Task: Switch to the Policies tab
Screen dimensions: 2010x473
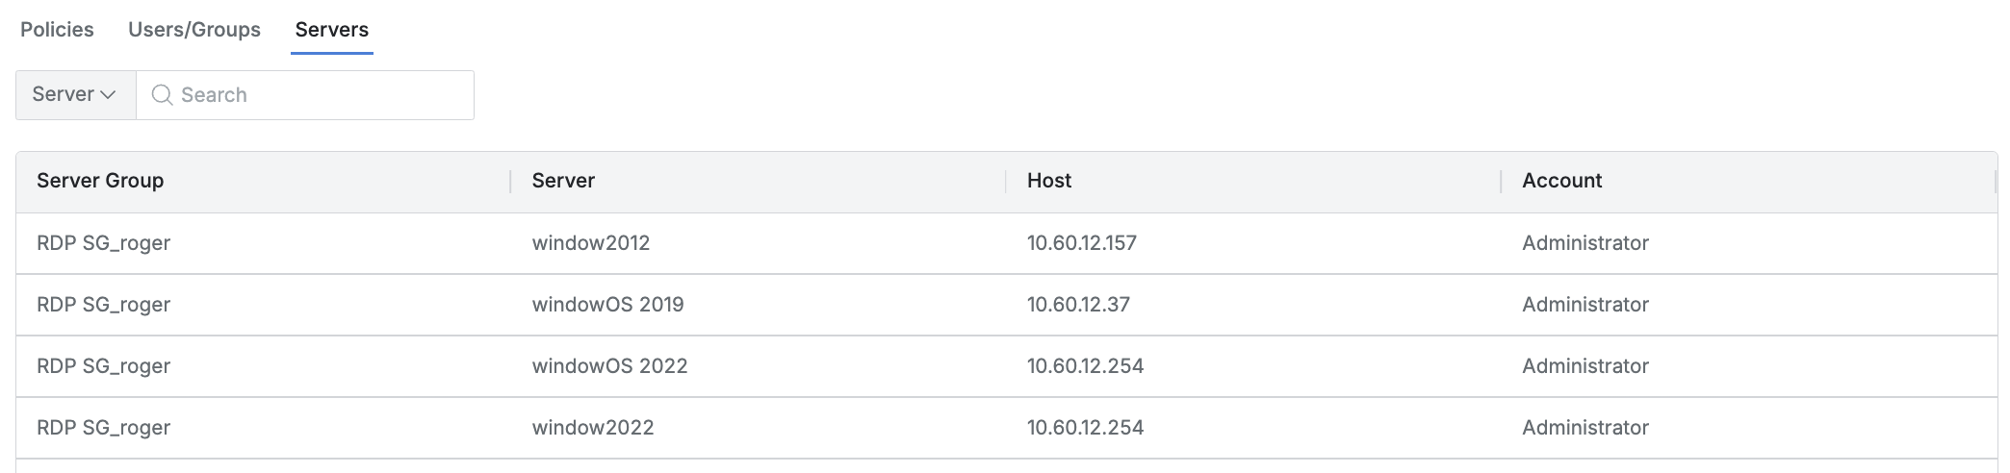Action: click(x=57, y=30)
